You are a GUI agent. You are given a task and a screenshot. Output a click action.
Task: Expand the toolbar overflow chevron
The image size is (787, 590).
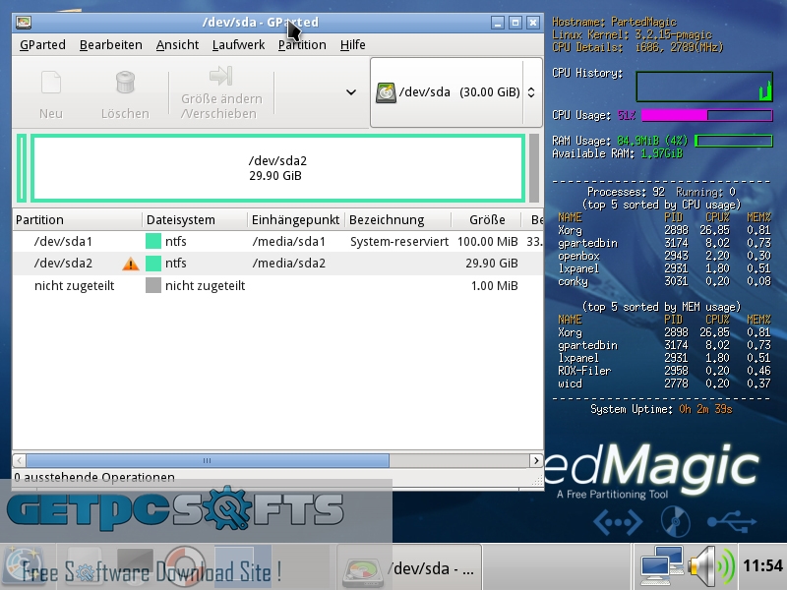pyautogui.click(x=351, y=92)
